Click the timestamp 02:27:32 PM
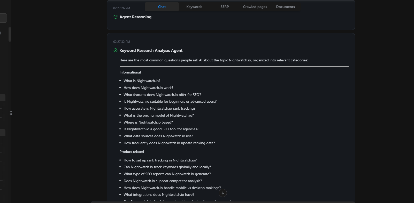This screenshot has width=414, height=203. 121,42
